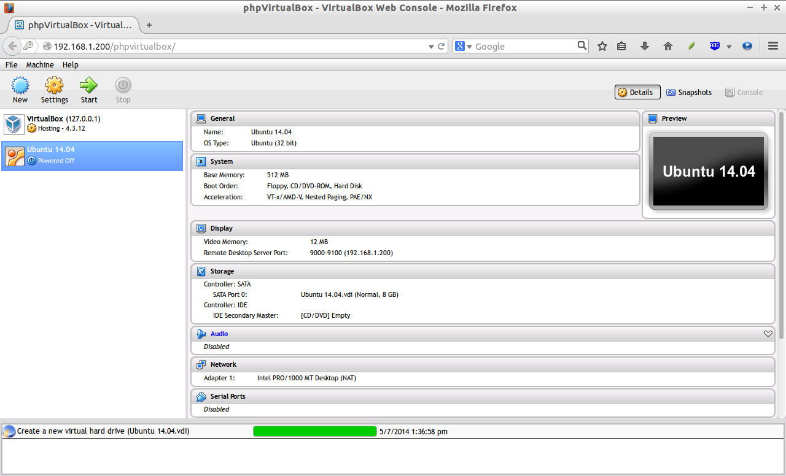Image resolution: width=786 pixels, height=476 pixels.
Task: Click the Storage section header
Action: [x=483, y=271]
